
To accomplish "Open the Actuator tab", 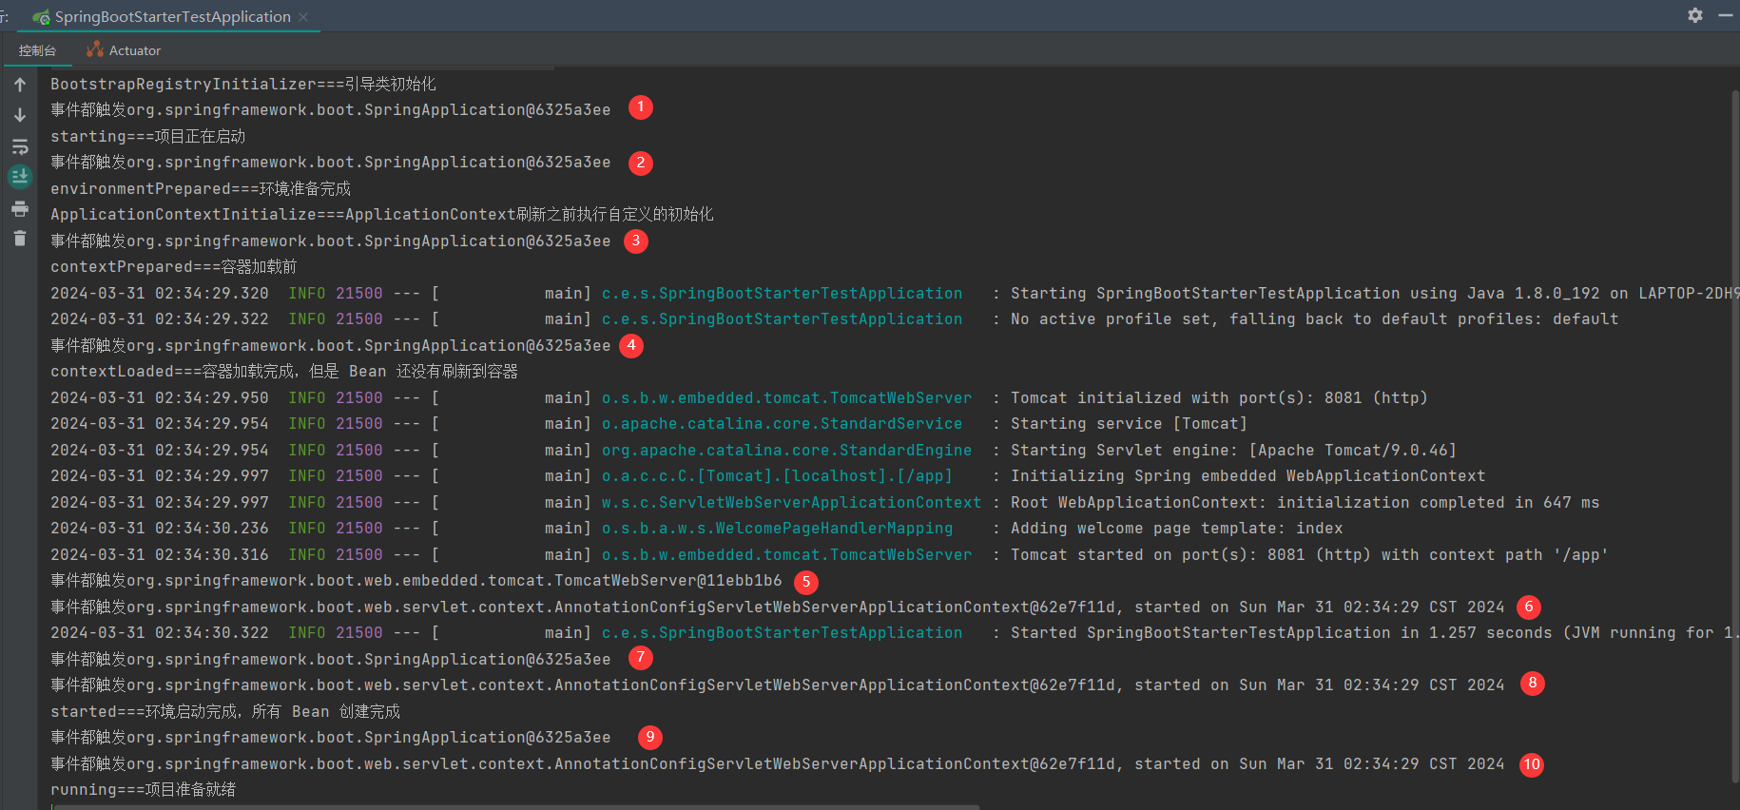I will pyautogui.click(x=124, y=50).
